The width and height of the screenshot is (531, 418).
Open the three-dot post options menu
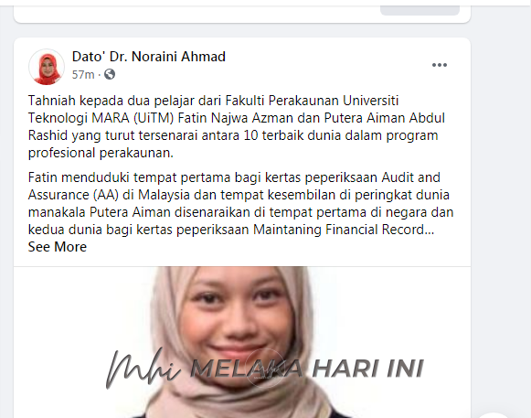[440, 65]
